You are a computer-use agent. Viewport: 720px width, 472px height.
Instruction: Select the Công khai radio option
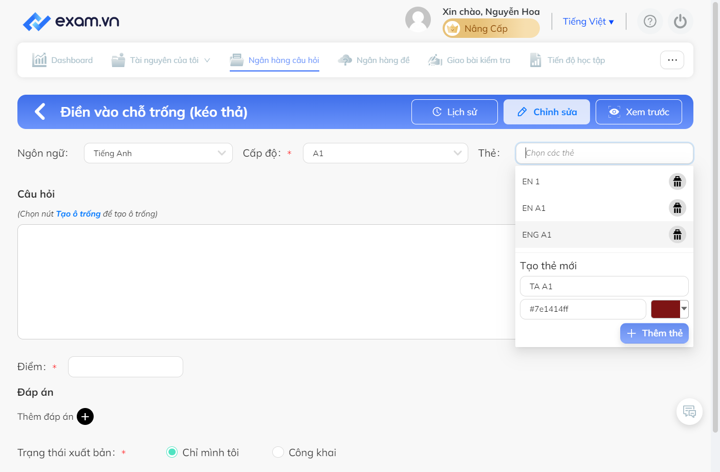coord(278,452)
